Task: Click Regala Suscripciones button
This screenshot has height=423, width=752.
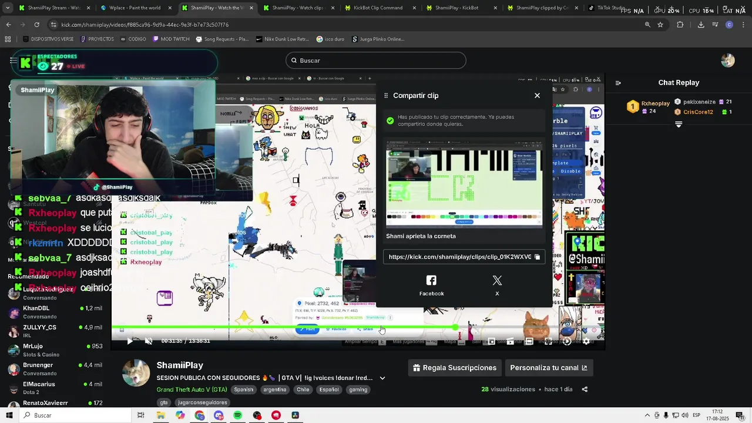Action: [455, 368]
